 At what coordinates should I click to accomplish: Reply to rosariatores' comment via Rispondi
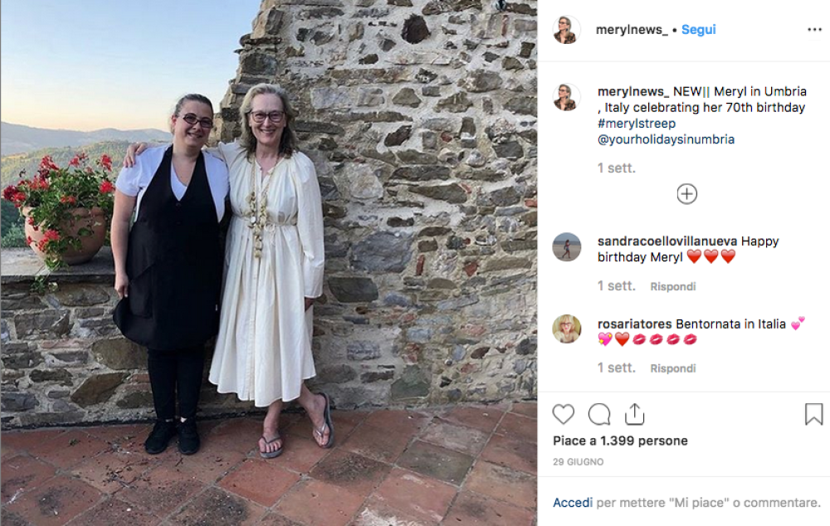[672, 368]
